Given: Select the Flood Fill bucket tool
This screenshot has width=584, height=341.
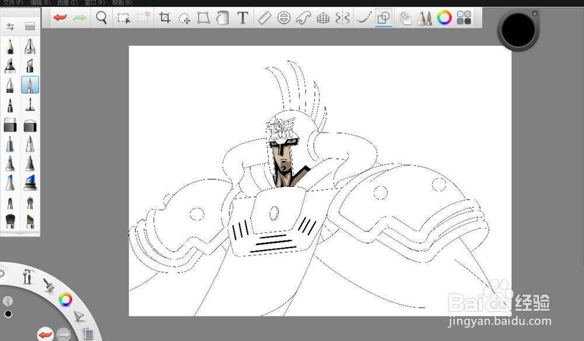Looking at the screenshot, I should click(223, 18).
